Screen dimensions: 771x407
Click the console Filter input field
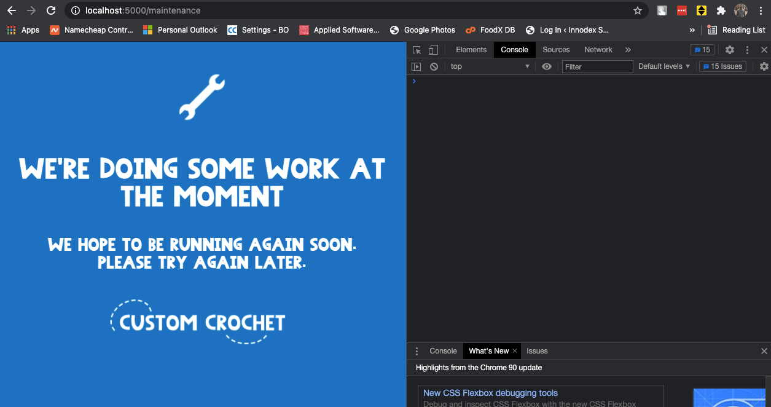click(x=597, y=66)
